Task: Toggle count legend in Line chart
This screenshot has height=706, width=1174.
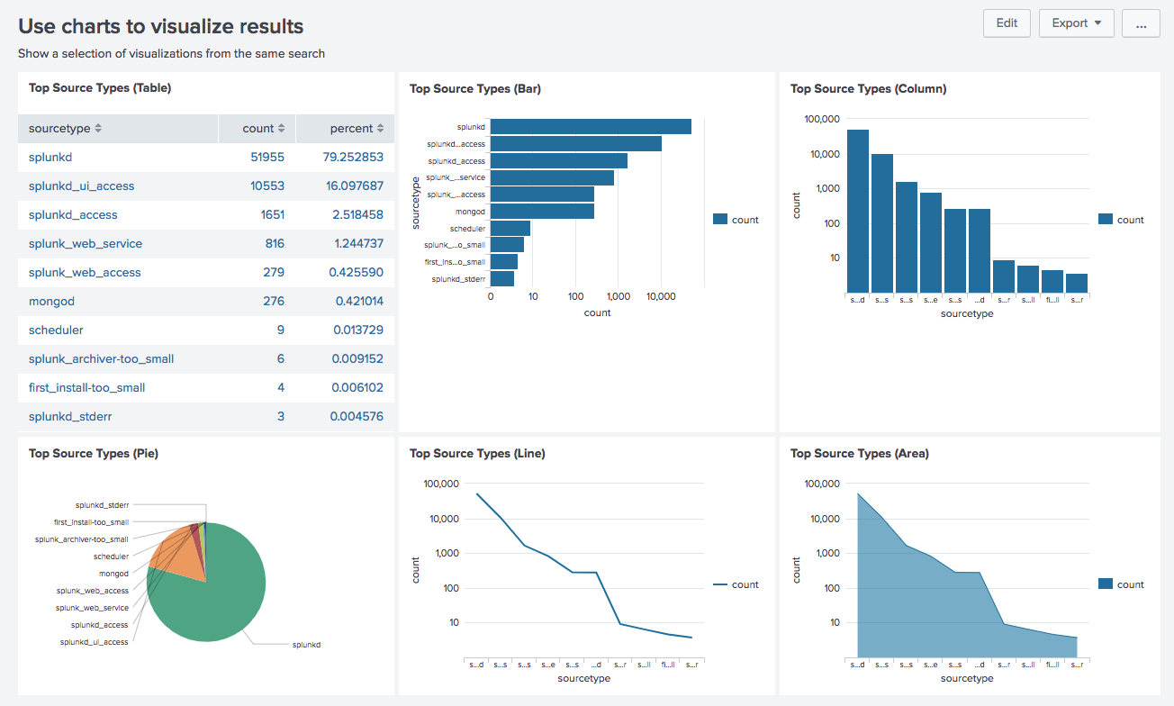Action: tap(736, 584)
